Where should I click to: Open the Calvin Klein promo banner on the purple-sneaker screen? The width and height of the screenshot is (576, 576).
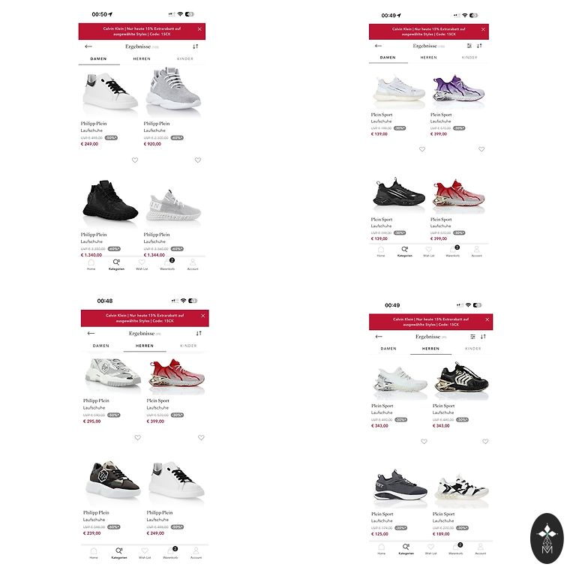[429, 31]
